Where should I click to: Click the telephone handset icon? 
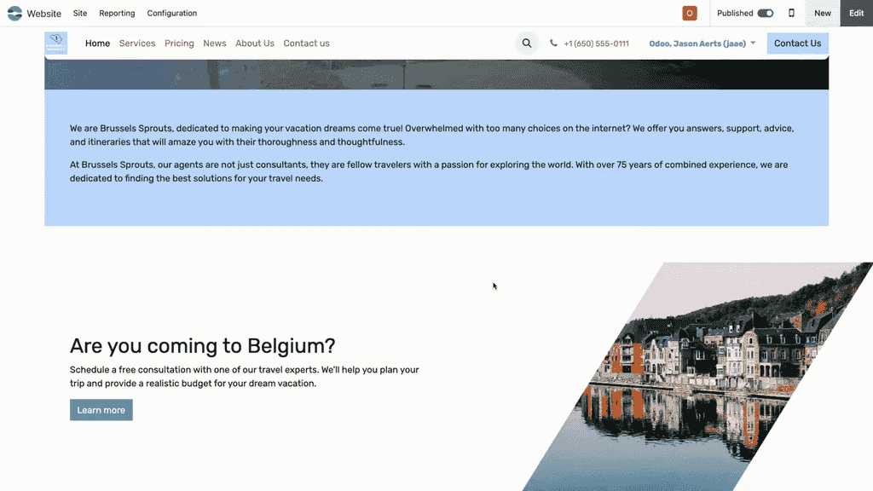554,43
